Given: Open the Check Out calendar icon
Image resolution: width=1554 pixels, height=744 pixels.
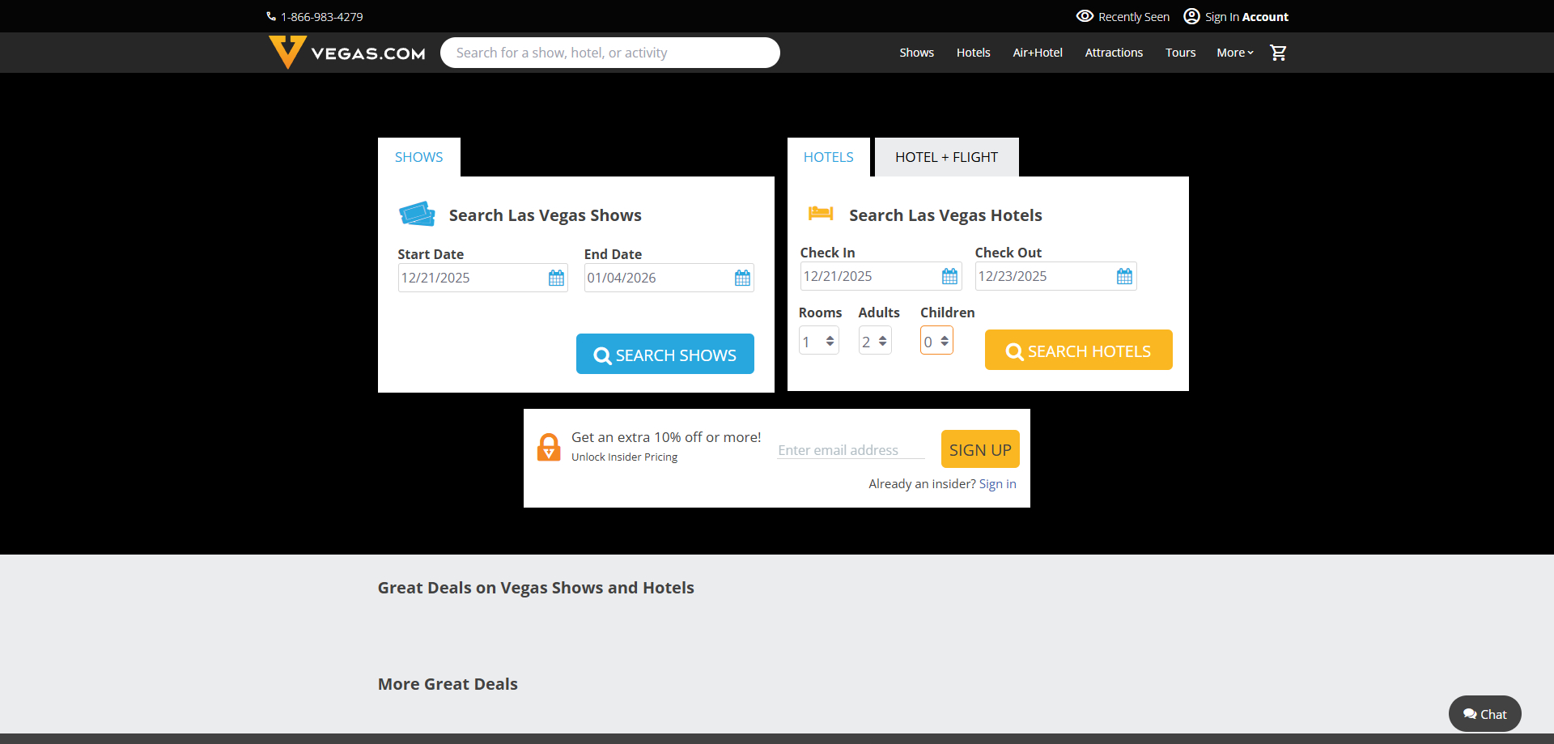Looking at the screenshot, I should click(x=1124, y=276).
